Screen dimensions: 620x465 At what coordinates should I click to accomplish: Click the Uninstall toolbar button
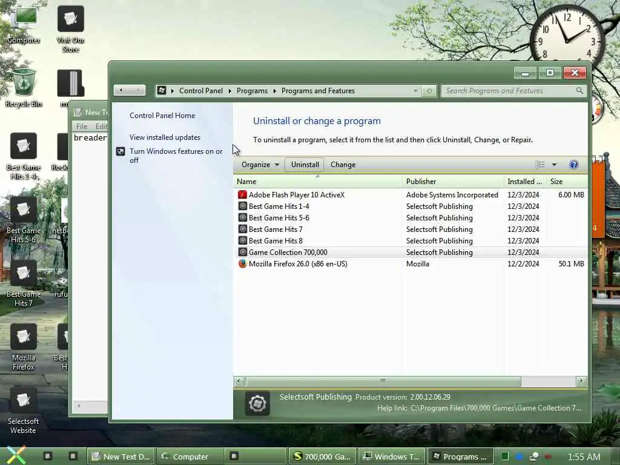click(x=305, y=165)
